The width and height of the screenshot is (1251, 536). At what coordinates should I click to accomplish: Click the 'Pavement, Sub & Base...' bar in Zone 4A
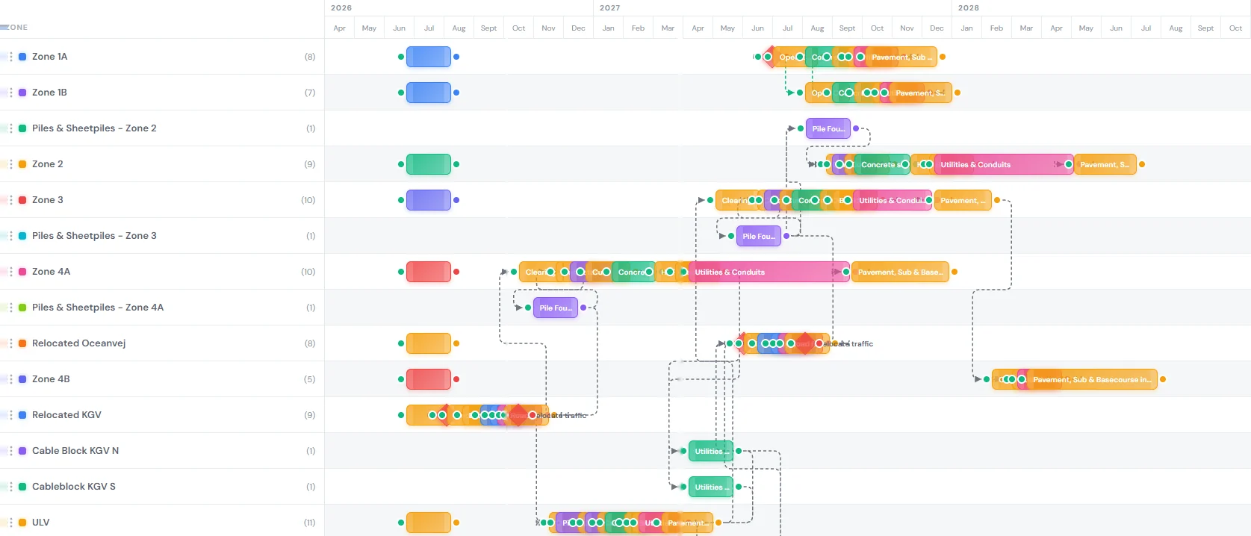click(x=900, y=272)
